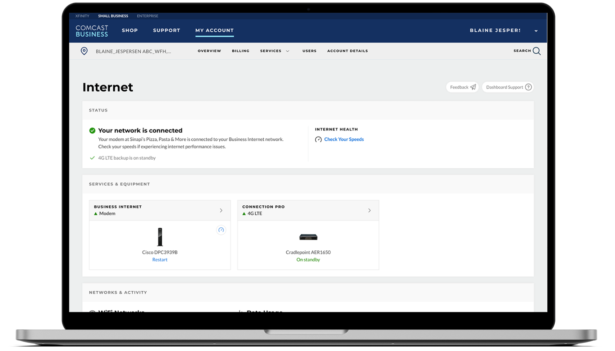Click the Search label
This screenshot has height=351, width=615.
coord(522,51)
